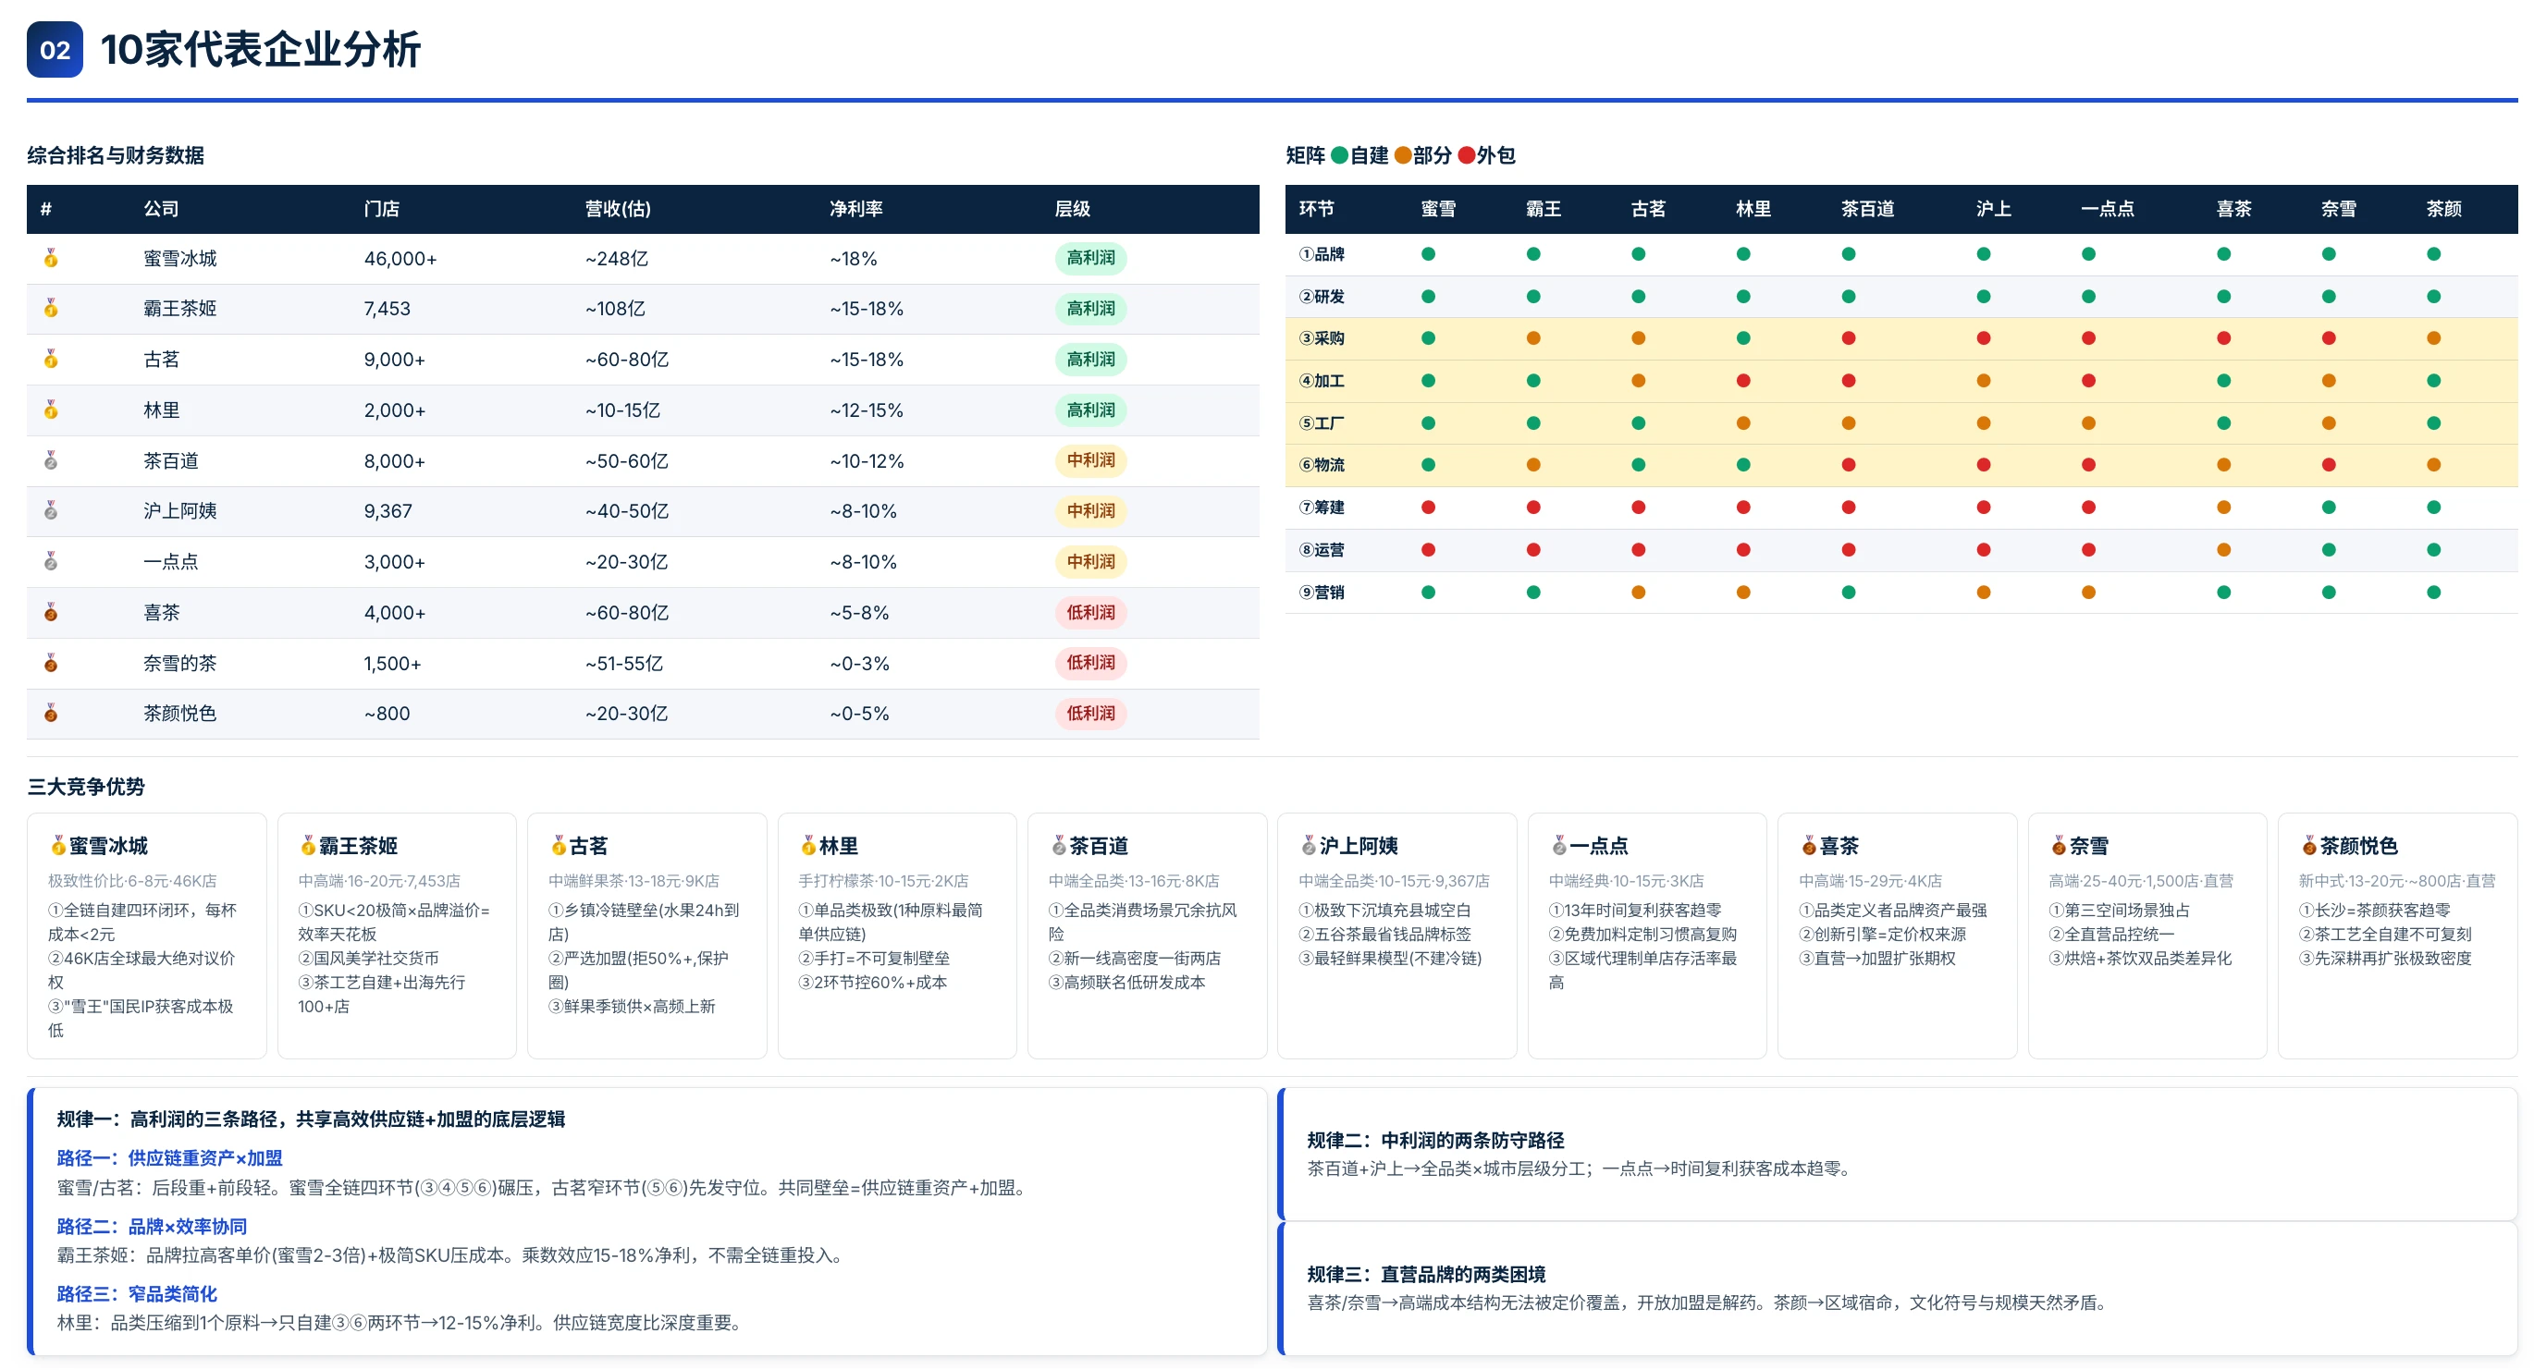Click the 茶颜悦色 advantage card title
This screenshot has width=2534, height=1370.
tap(2359, 846)
